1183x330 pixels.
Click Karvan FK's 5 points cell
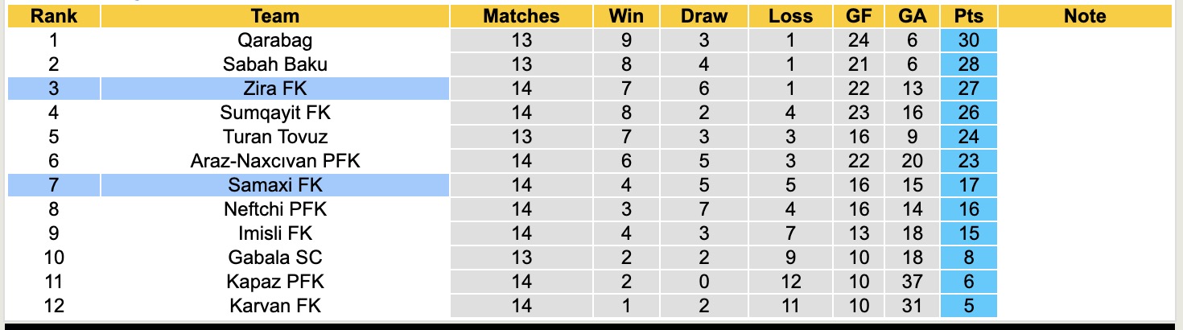coord(968,306)
